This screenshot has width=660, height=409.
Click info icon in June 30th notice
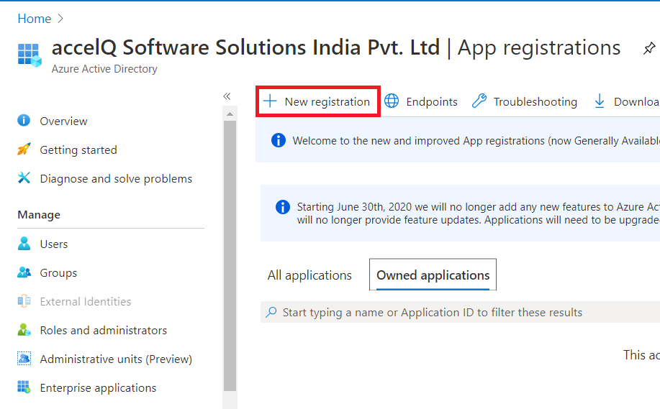(282, 206)
